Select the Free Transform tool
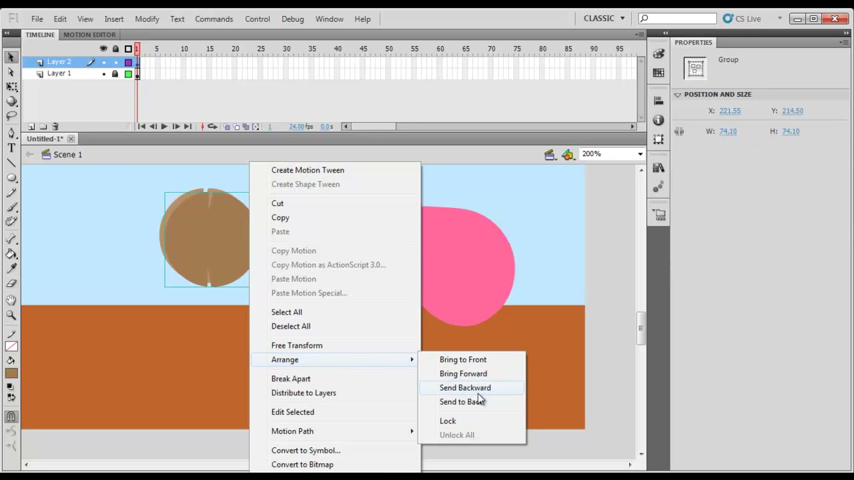The image size is (854, 480). [x=11, y=87]
